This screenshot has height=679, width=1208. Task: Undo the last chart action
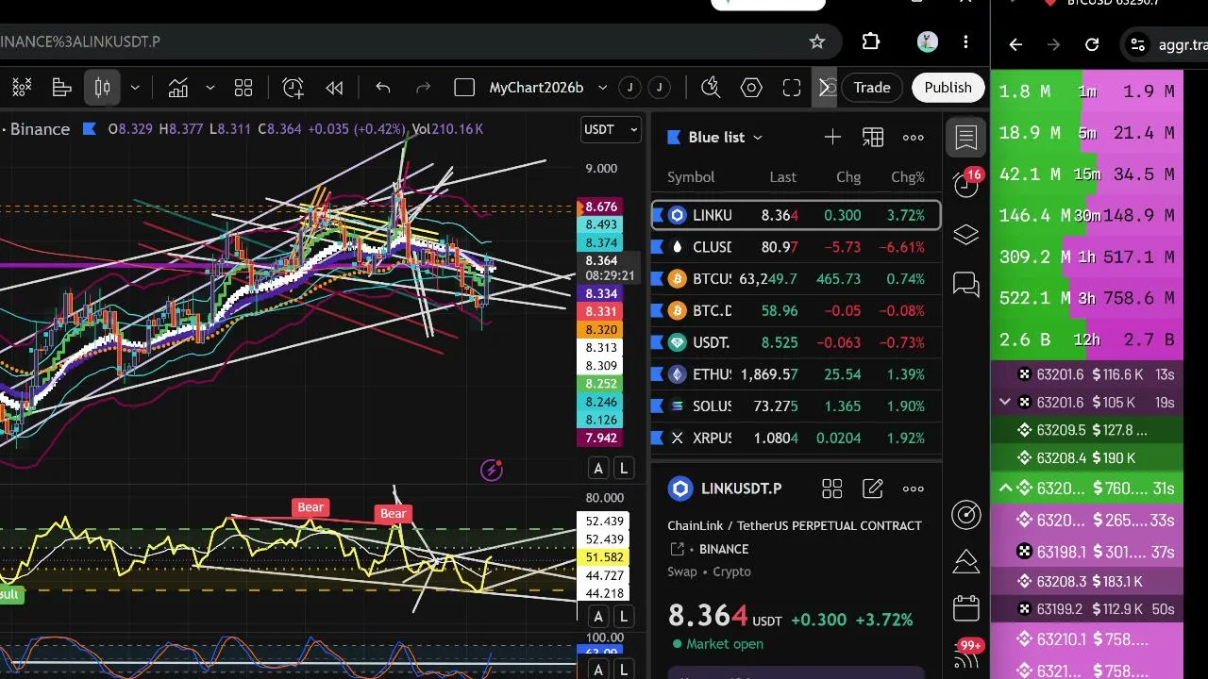383,88
